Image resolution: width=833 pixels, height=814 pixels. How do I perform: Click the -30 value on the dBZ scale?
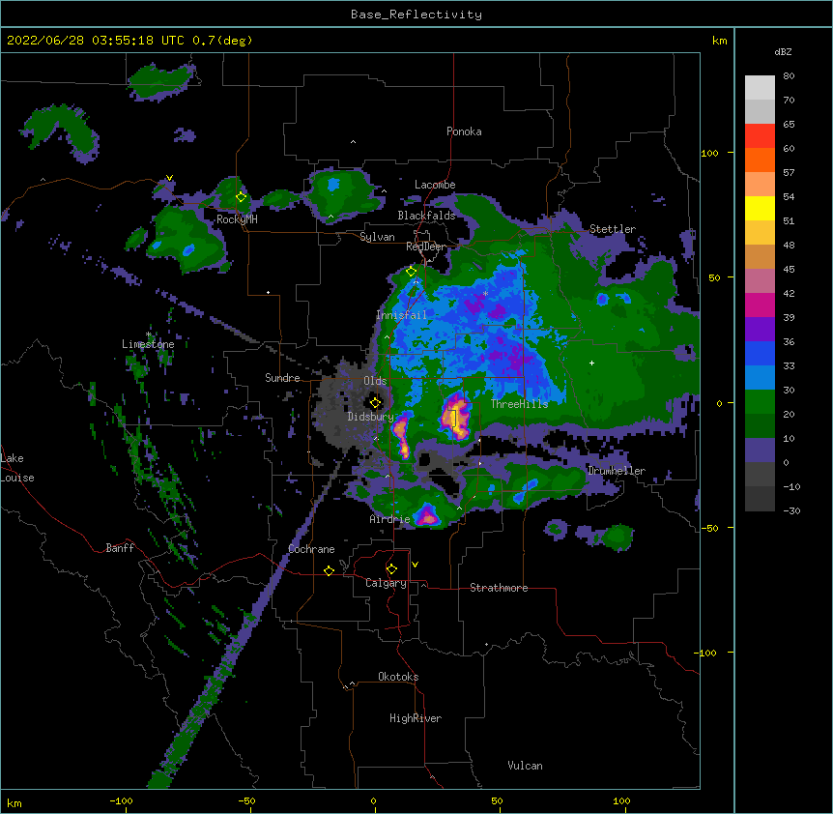point(791,510)
